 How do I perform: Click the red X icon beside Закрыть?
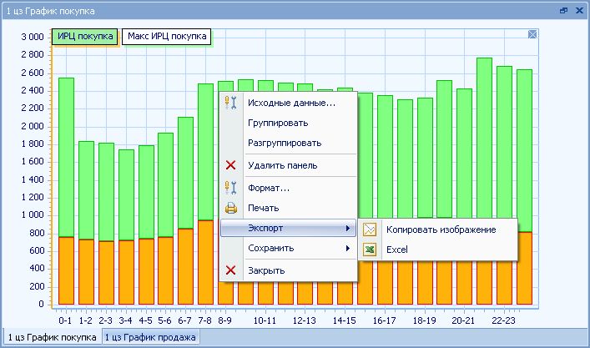[x=232, y=270]
